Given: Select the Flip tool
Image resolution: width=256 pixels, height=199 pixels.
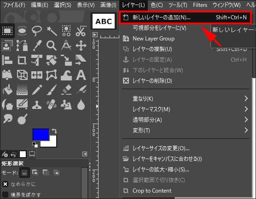Looking at the screenshot, I should 37,75.
